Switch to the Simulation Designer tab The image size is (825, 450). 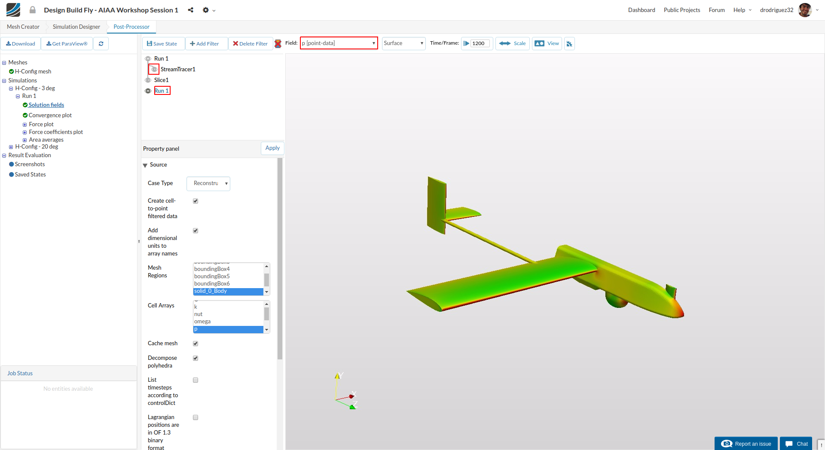[x=76, y=27]
